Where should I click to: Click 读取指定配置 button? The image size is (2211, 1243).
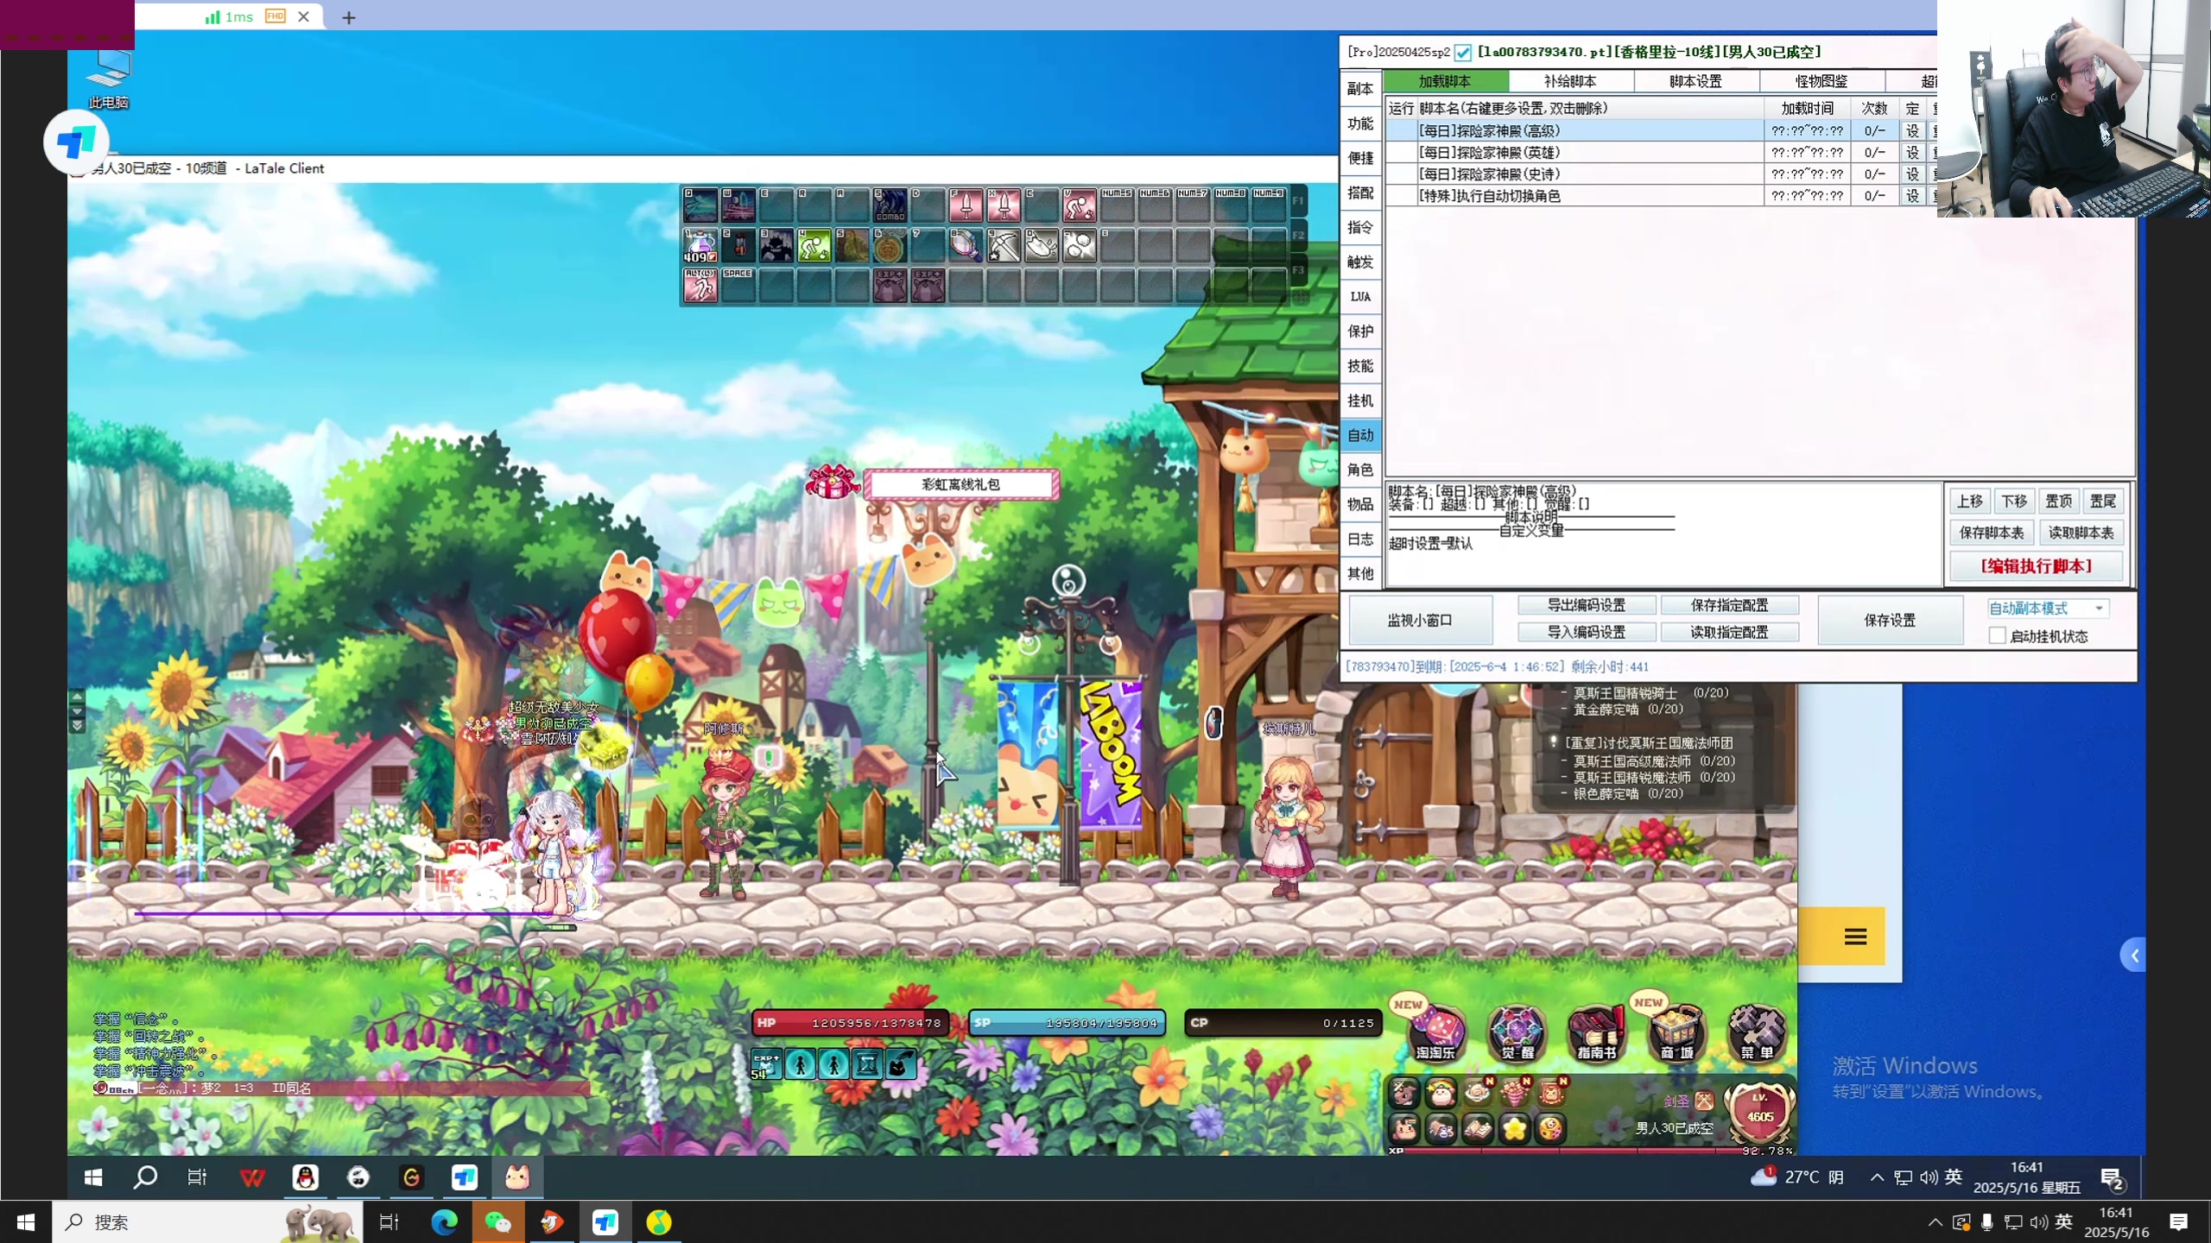point(1729,632)
